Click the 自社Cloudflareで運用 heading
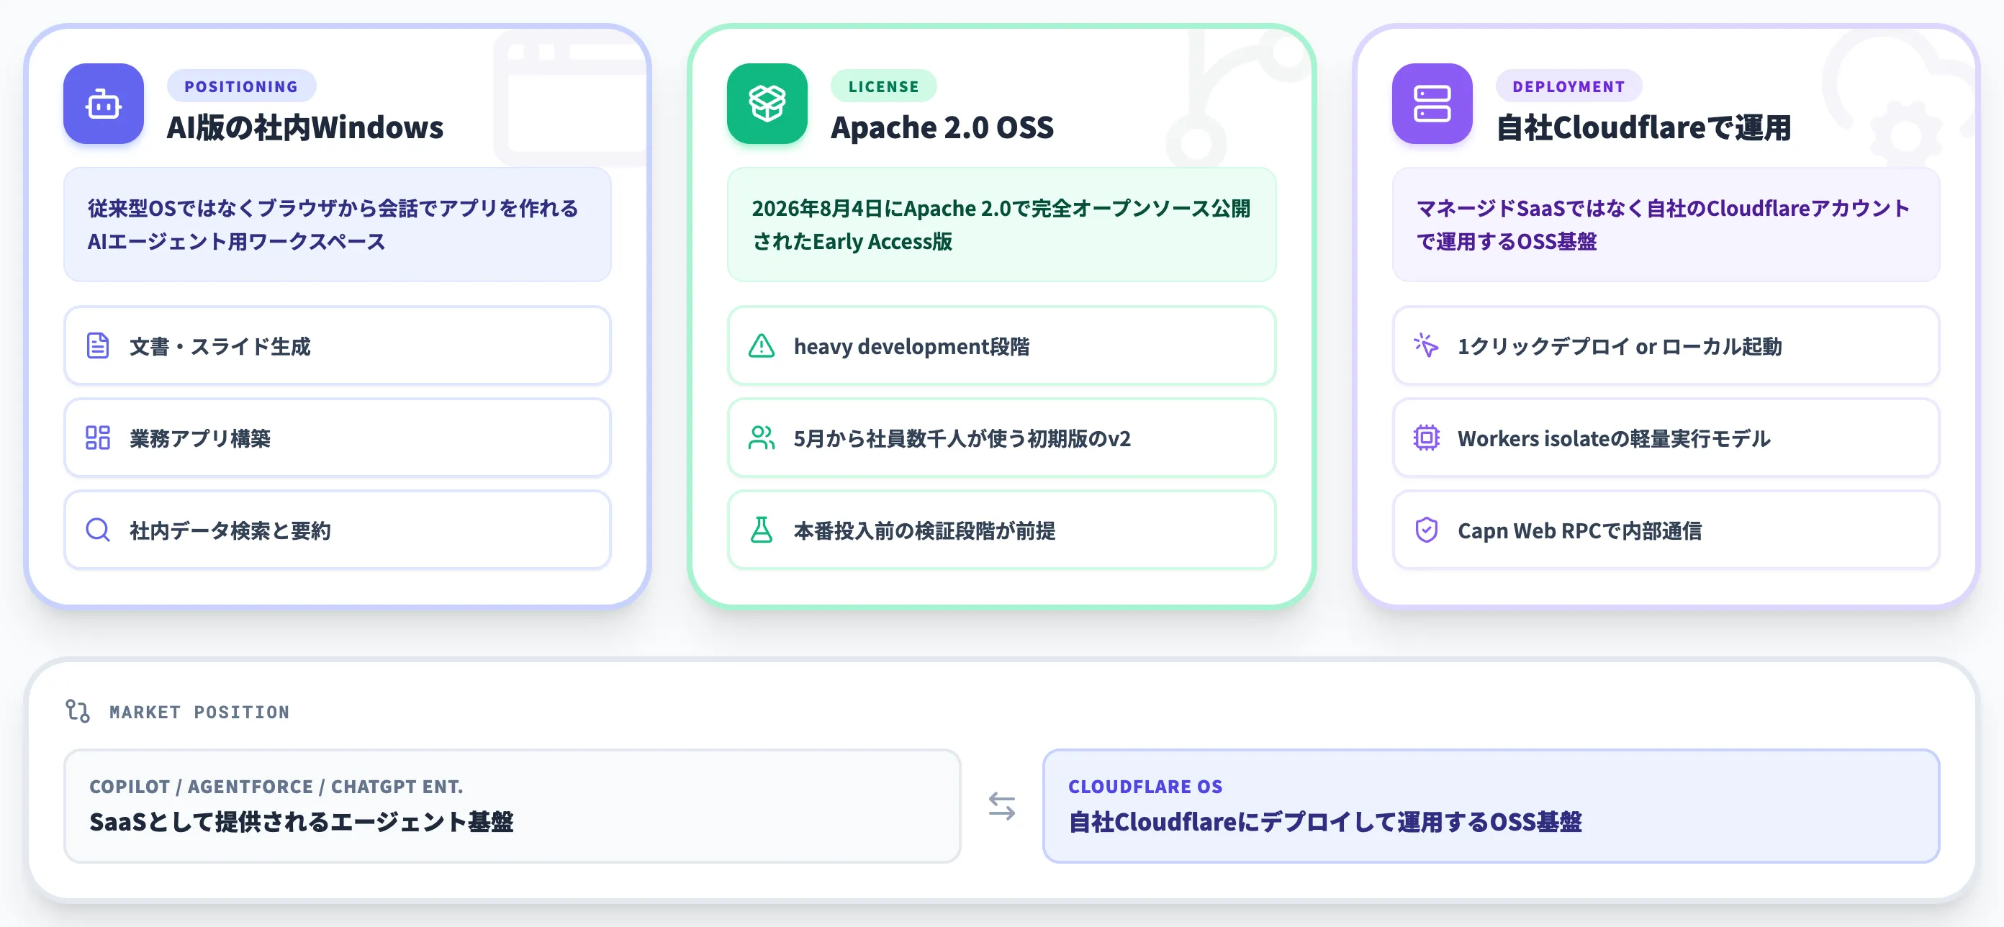Screen dimensions: 2004x927 coord(1644,127)
